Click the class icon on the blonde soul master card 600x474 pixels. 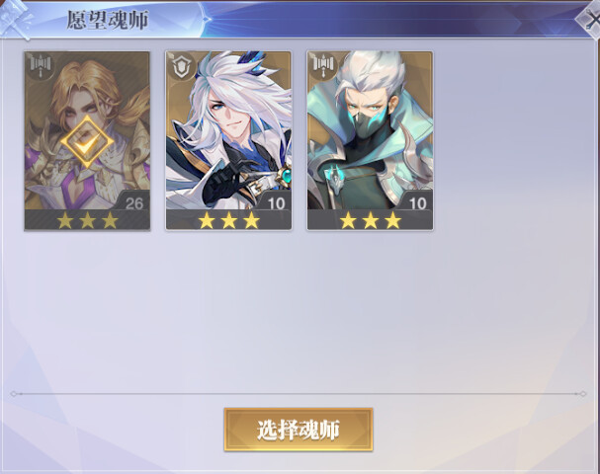(41, 66)
